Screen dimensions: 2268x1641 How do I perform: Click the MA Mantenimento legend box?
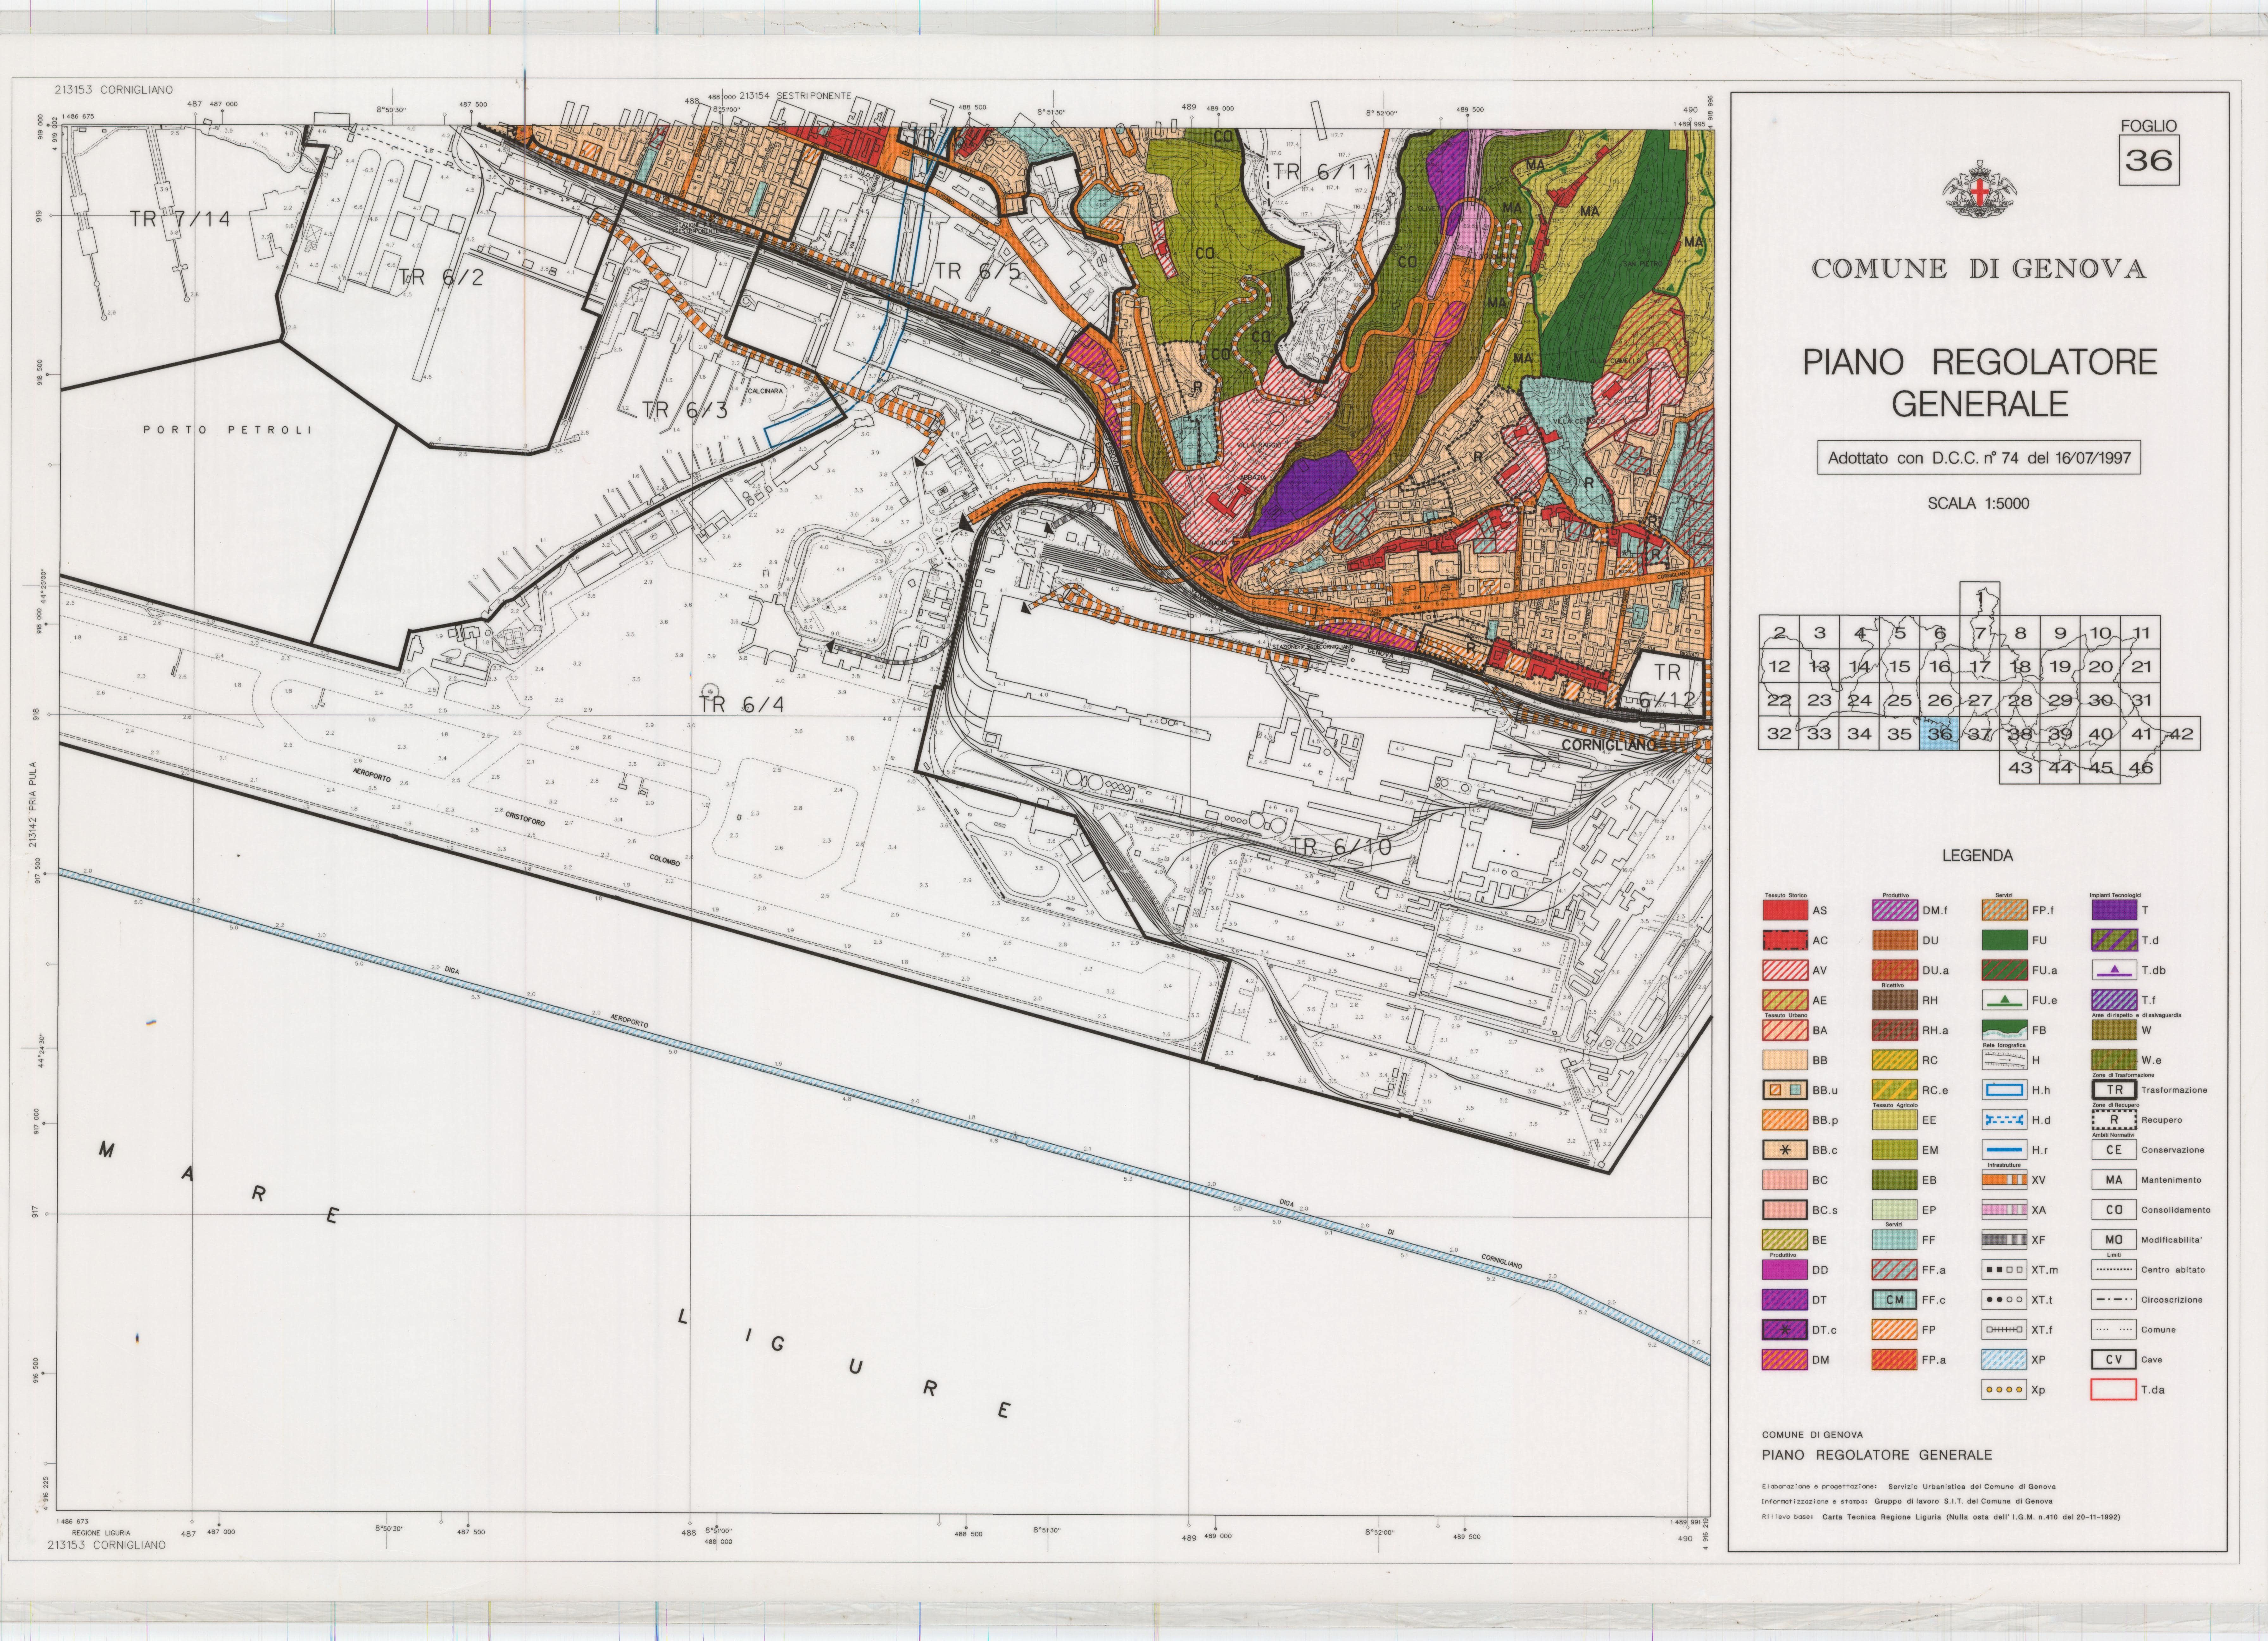[x=2114, y=1180]
